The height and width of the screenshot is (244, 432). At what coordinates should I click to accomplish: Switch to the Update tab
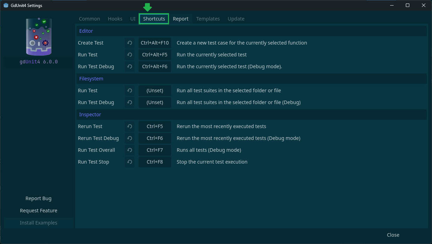coord(236,19)
